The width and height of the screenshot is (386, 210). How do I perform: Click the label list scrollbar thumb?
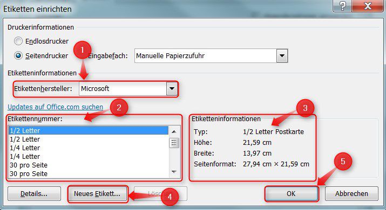pos(174,143)
